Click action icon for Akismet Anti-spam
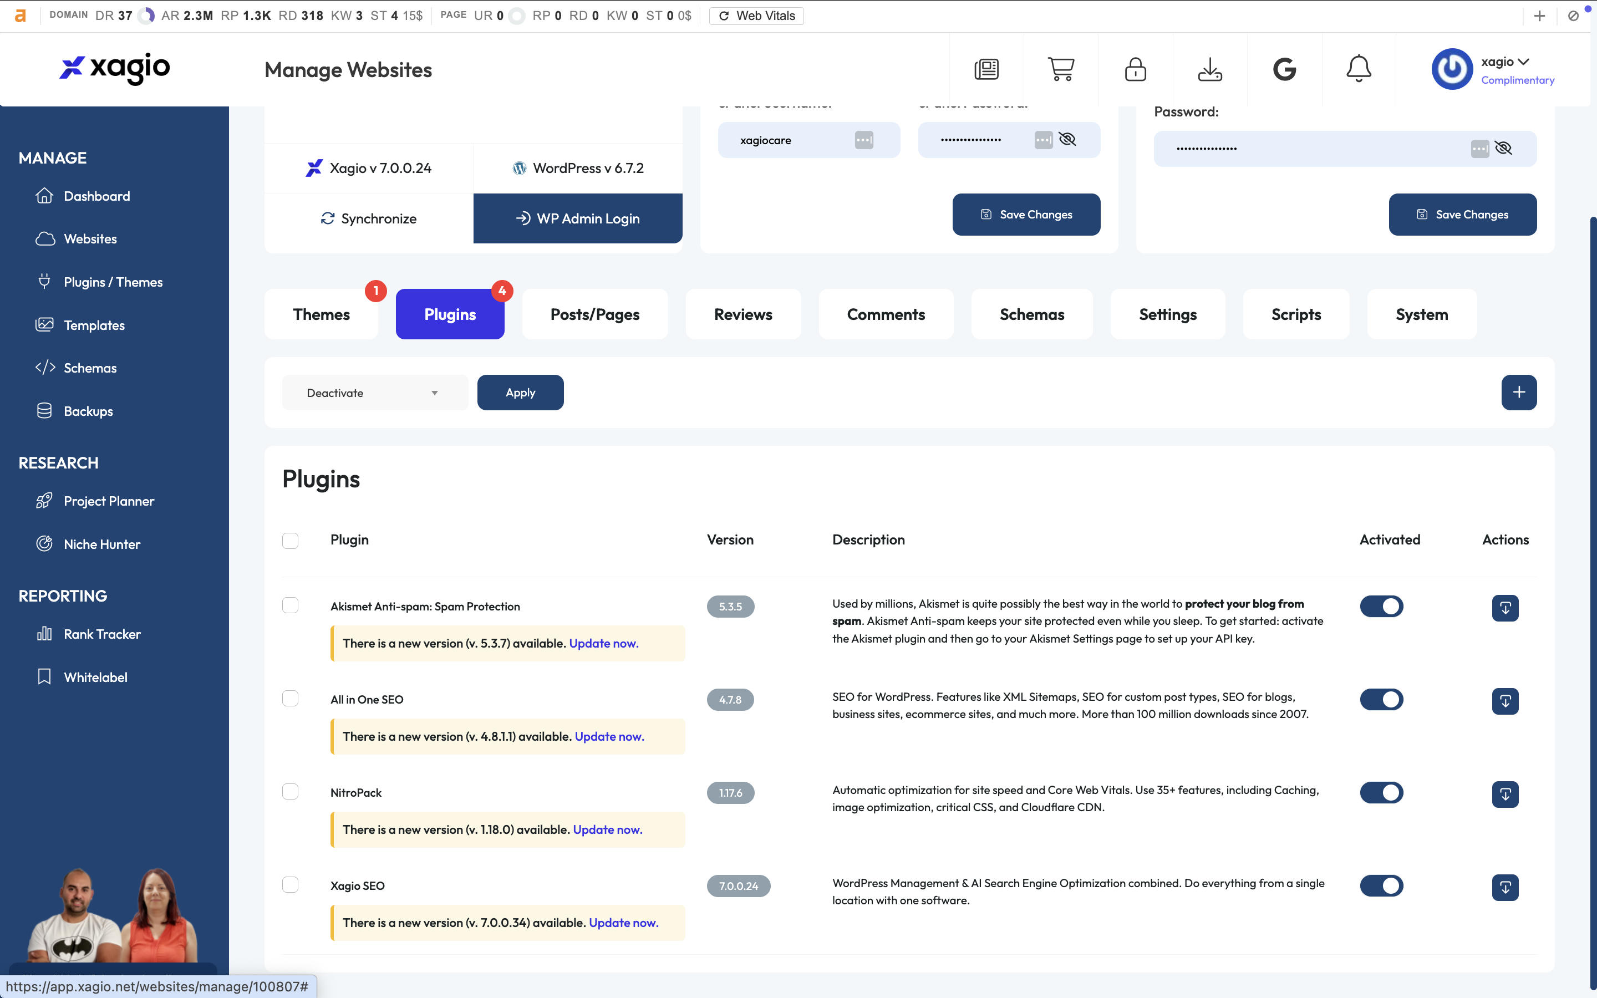The width and height of the screenshot is (1597, 998). click(1506, 608)
